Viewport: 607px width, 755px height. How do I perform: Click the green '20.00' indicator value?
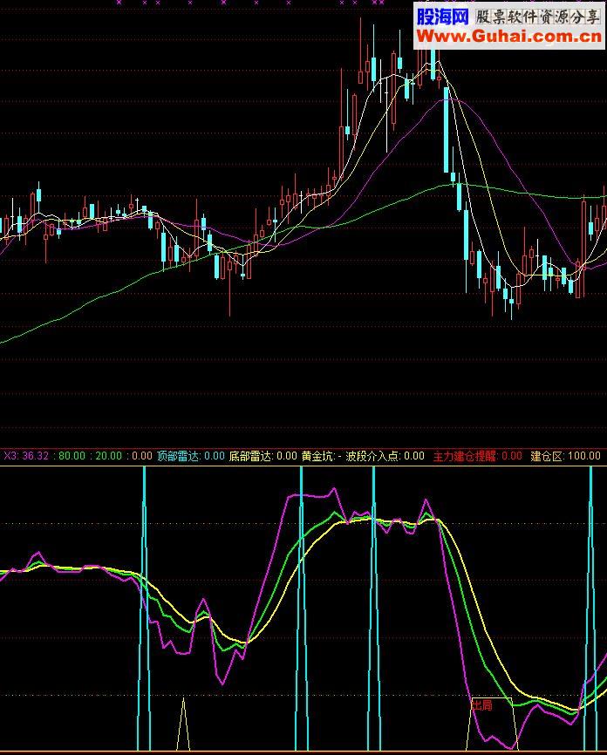pos(108,455)
